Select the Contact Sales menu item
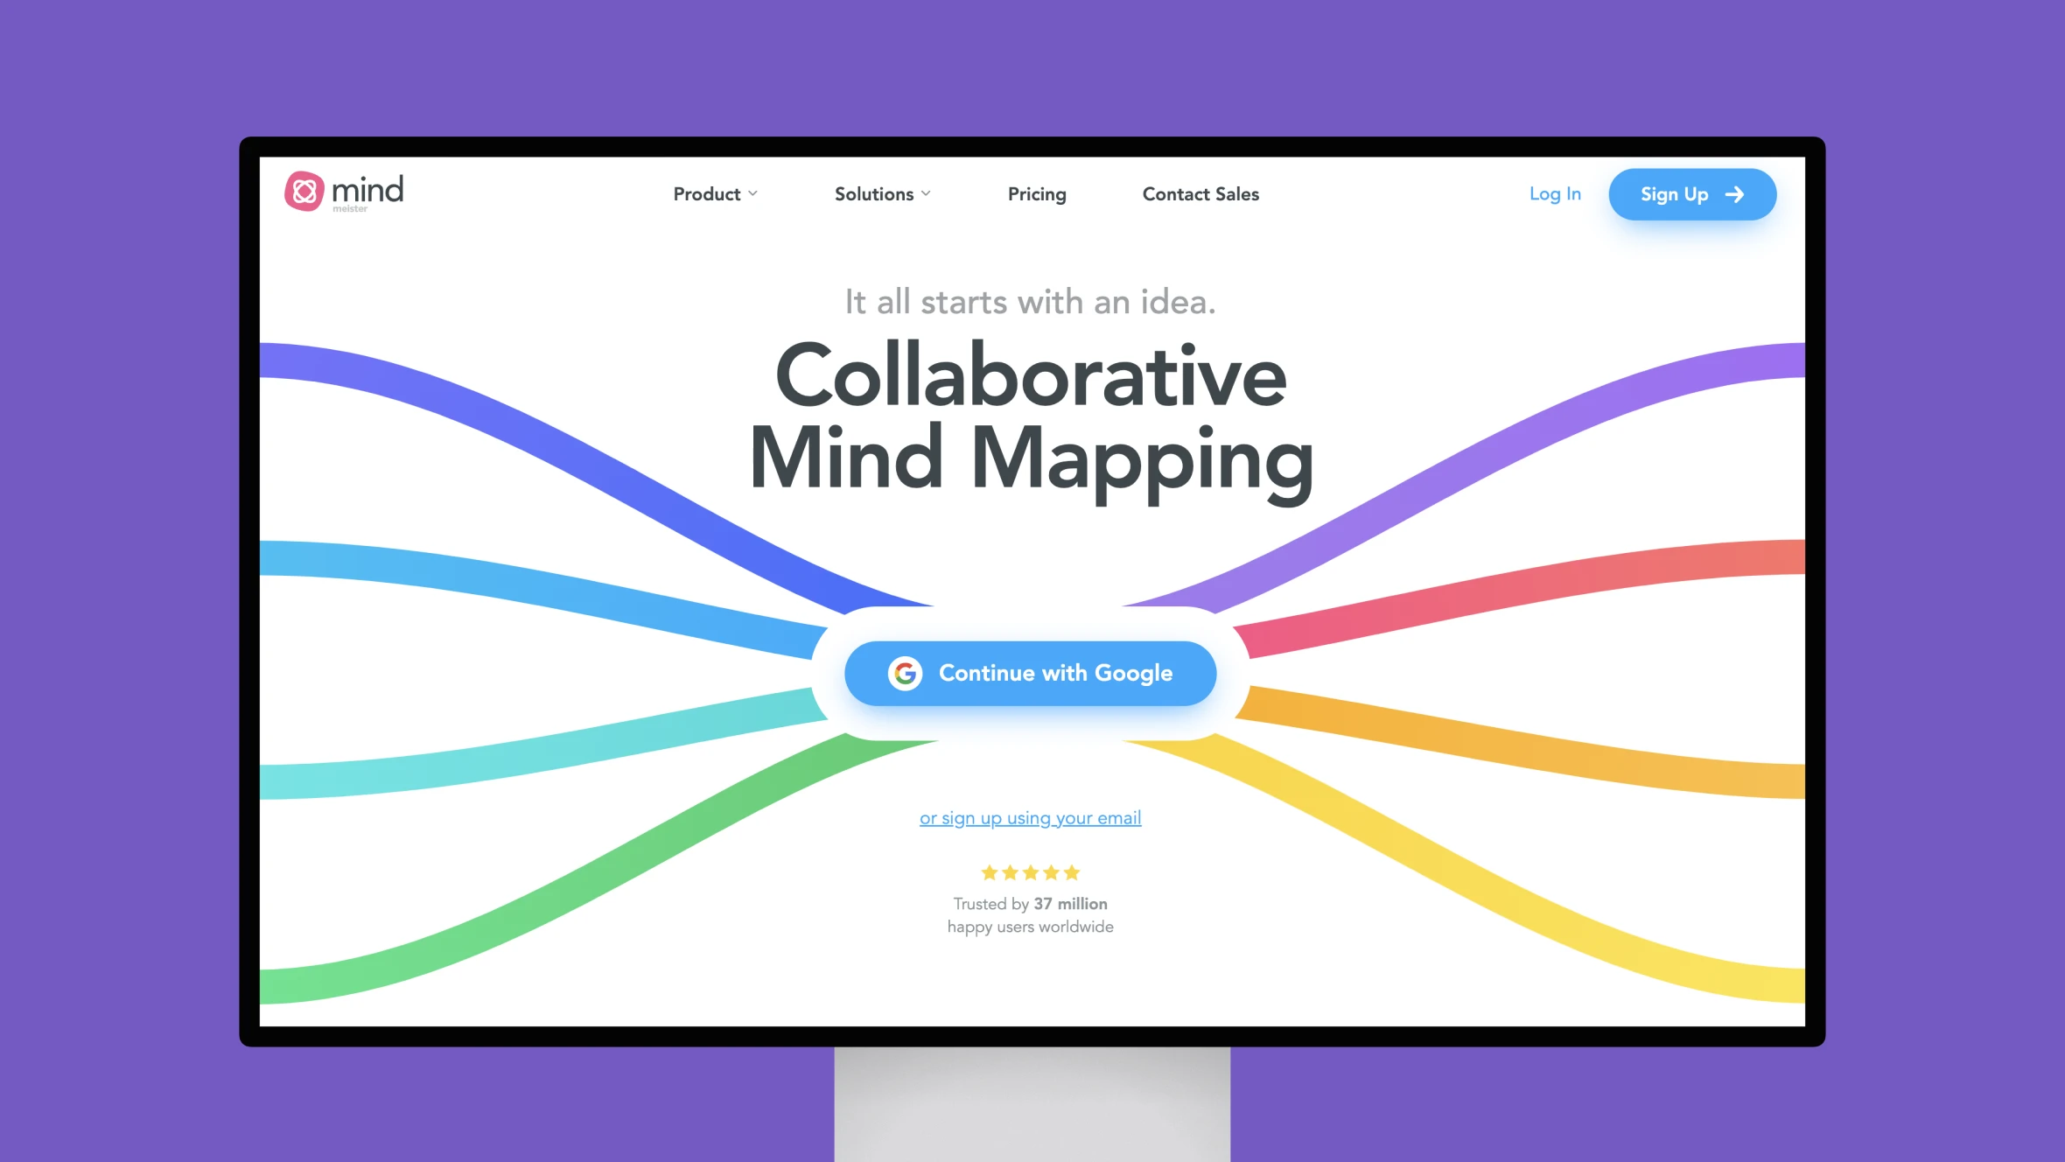The image size is (2065, 1162). pyautogui.click(x=1201, y=194)
